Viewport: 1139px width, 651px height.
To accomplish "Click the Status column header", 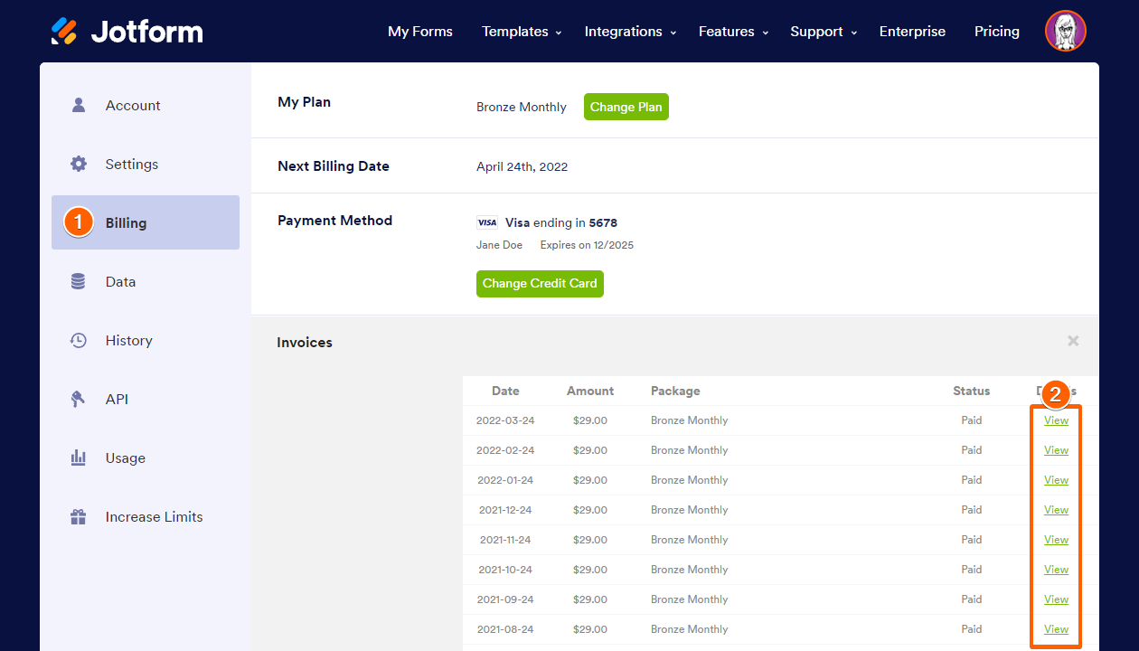I will click(x=972, y=391).
